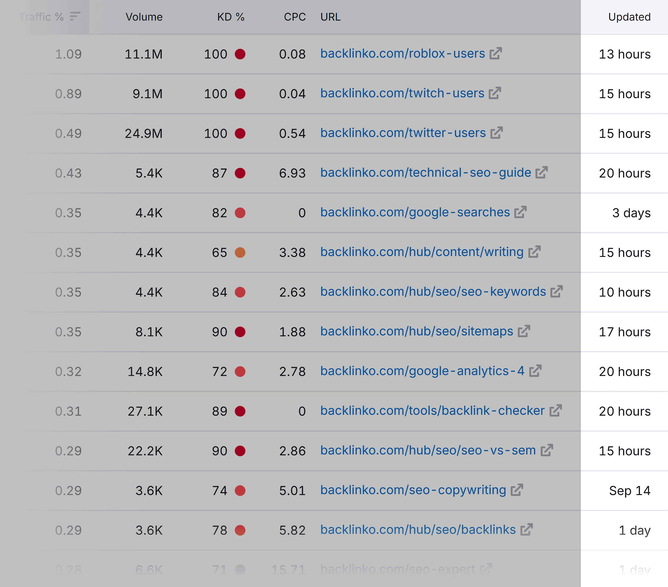Open external link icon for roblox-users
The height and width of the screenshot is (587, 668).
coord(495,53)
